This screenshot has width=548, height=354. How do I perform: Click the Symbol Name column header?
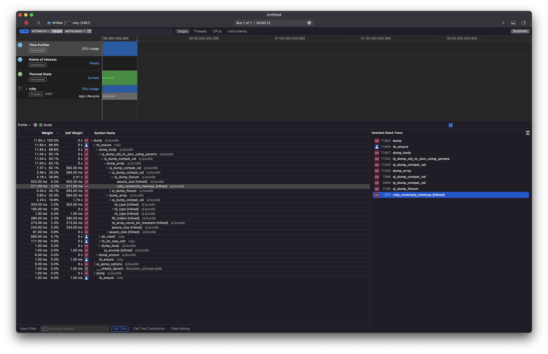[x=105, y=133]
